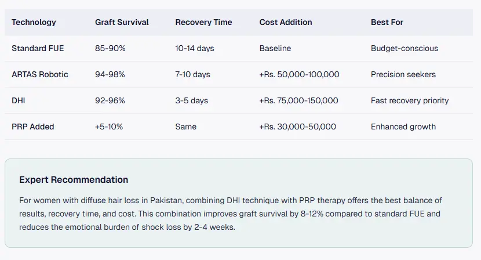481x260 pixels.
Task: Click the Expert Recommendation heading
Action: point(74,180)
